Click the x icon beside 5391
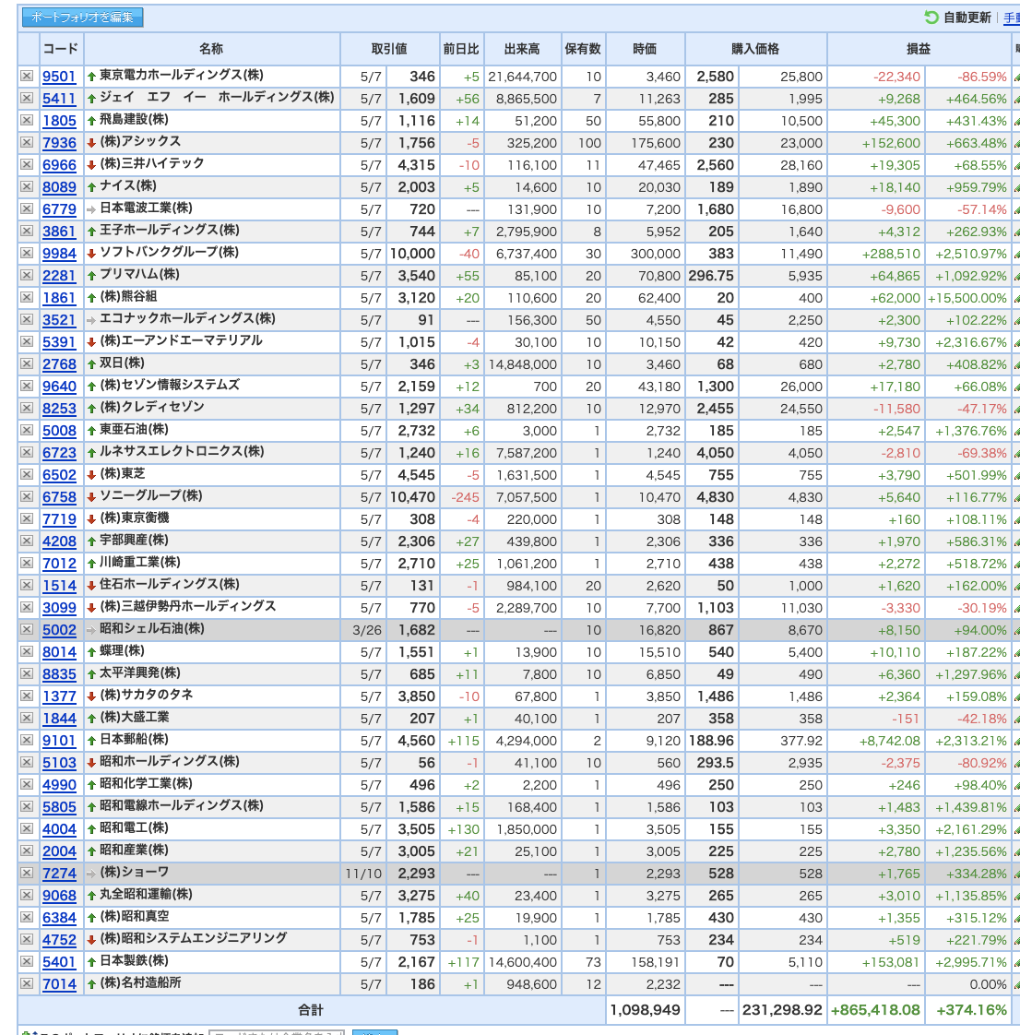Viewport: 1020px width, 1035px height. [27, 341]
